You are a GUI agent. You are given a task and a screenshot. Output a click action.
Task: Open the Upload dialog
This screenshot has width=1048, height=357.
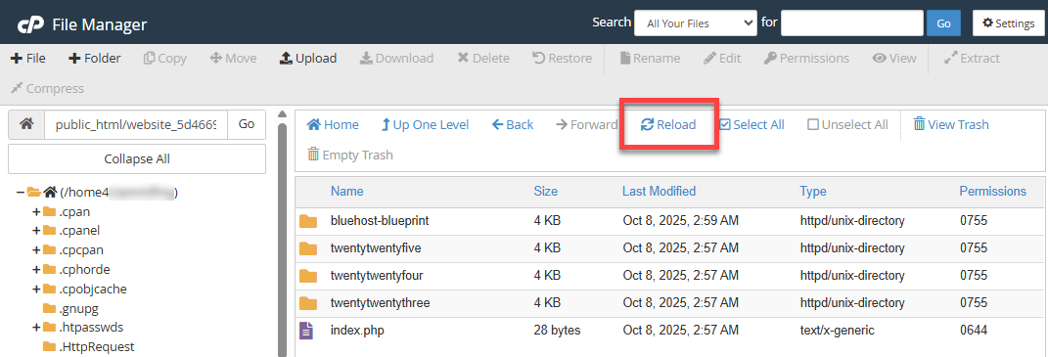pos(308,58)
